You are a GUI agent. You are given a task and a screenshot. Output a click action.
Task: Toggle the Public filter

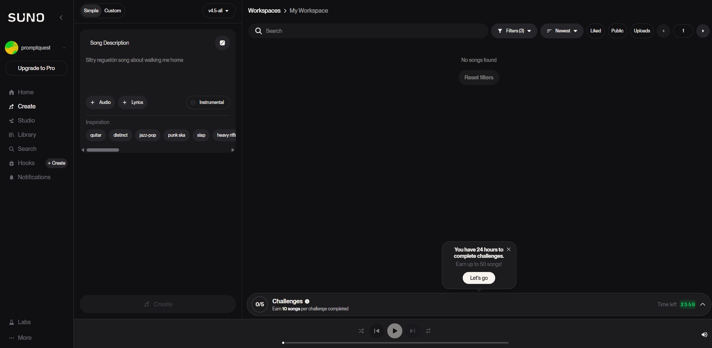pyautogui.click(x=617, y=31)
